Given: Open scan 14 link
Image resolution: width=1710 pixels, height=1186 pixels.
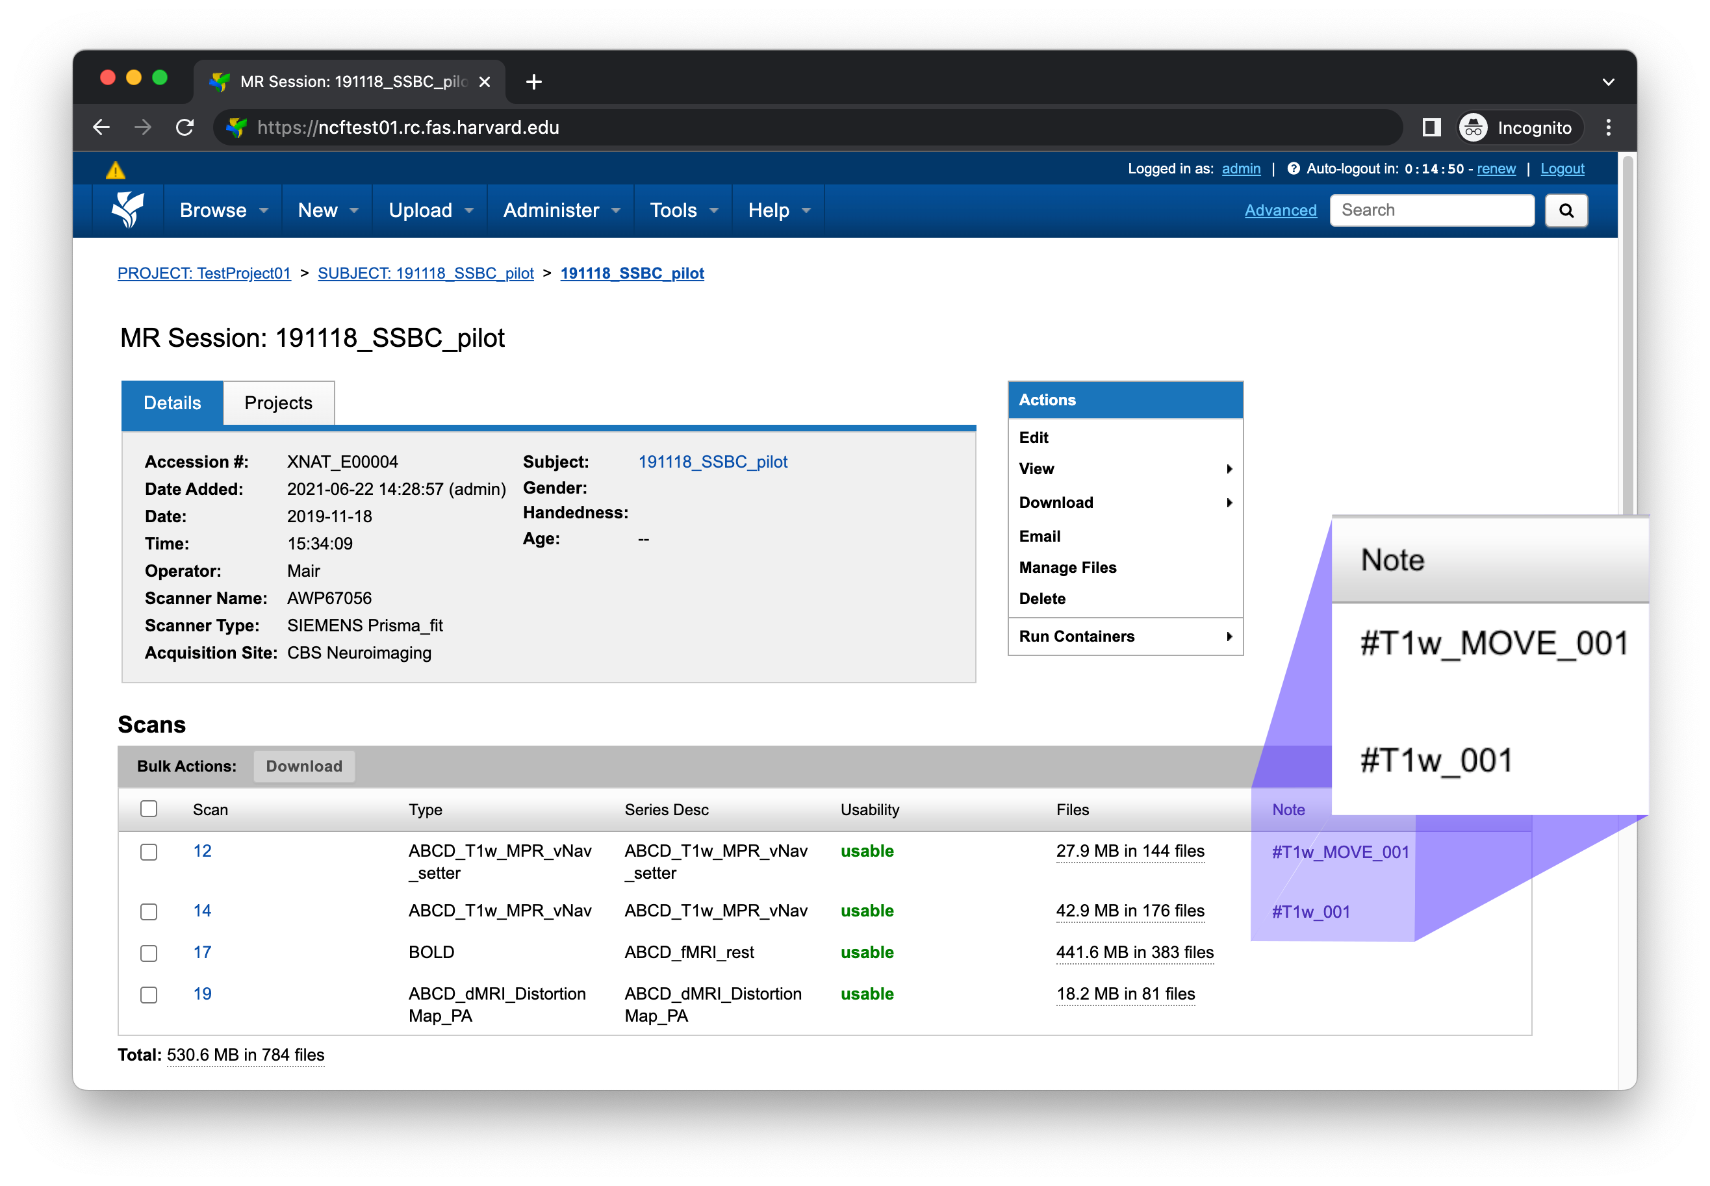Looking at the screenshot, I should pos(202,911).
